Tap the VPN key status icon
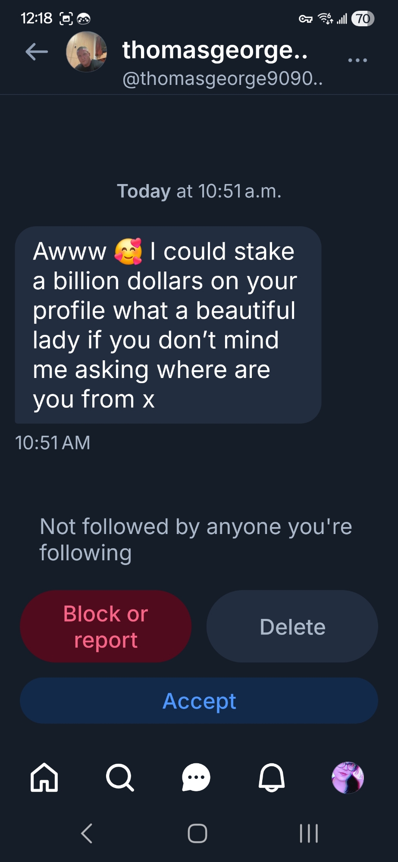 [305, 19]
